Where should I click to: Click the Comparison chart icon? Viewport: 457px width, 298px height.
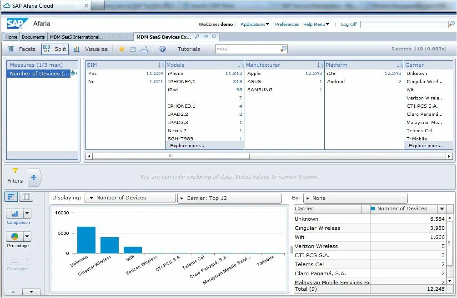(x=15, y=214)
